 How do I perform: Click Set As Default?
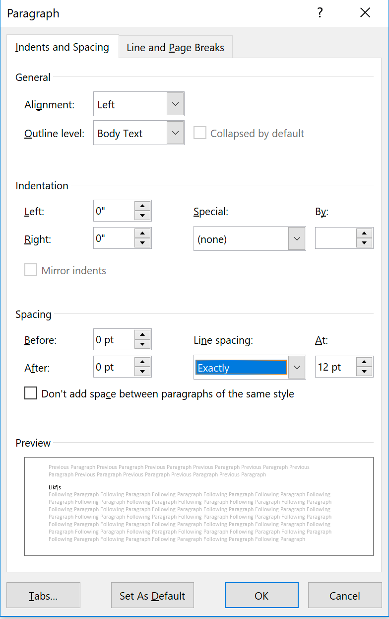click(x=152, y=595)
